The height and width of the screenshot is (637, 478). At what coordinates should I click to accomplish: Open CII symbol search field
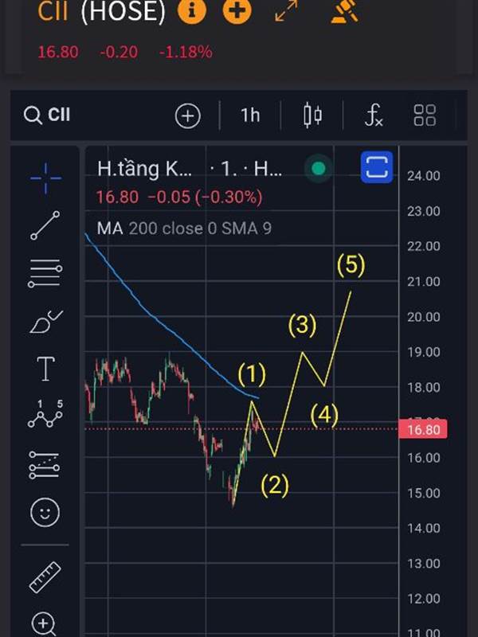(x=47, y=115)
